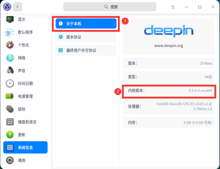Click the 键盘和语言 keyboard icon
The width and height of the screenshot is (220, 169).
click(x=10, y=122)
